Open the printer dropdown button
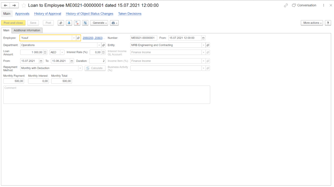Screen dimensions: 334x187 click(114, 23)
